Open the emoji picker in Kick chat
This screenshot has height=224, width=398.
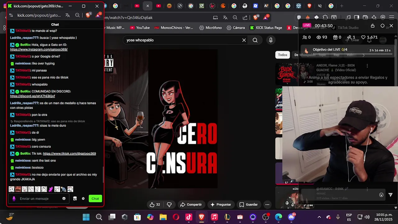click(x=64, y=198)
